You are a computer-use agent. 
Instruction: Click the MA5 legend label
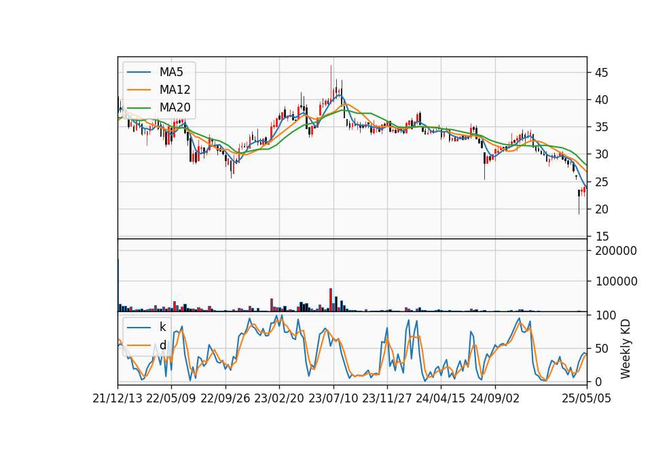[171, 72]
